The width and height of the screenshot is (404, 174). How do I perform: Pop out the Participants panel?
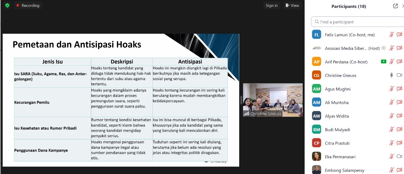coord(395,6)
